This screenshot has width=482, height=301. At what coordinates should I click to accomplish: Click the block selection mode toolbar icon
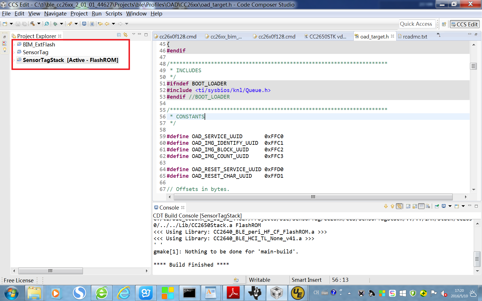tap(92, 24)
